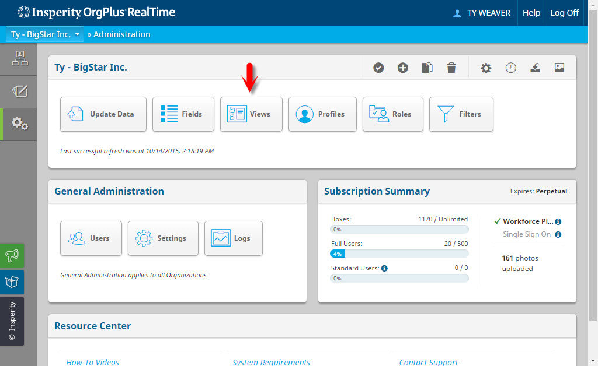Click the TY WEAVER user menu
Viewport: 598px width, 366px height.
pyautogui.click(x=482, y=13)
